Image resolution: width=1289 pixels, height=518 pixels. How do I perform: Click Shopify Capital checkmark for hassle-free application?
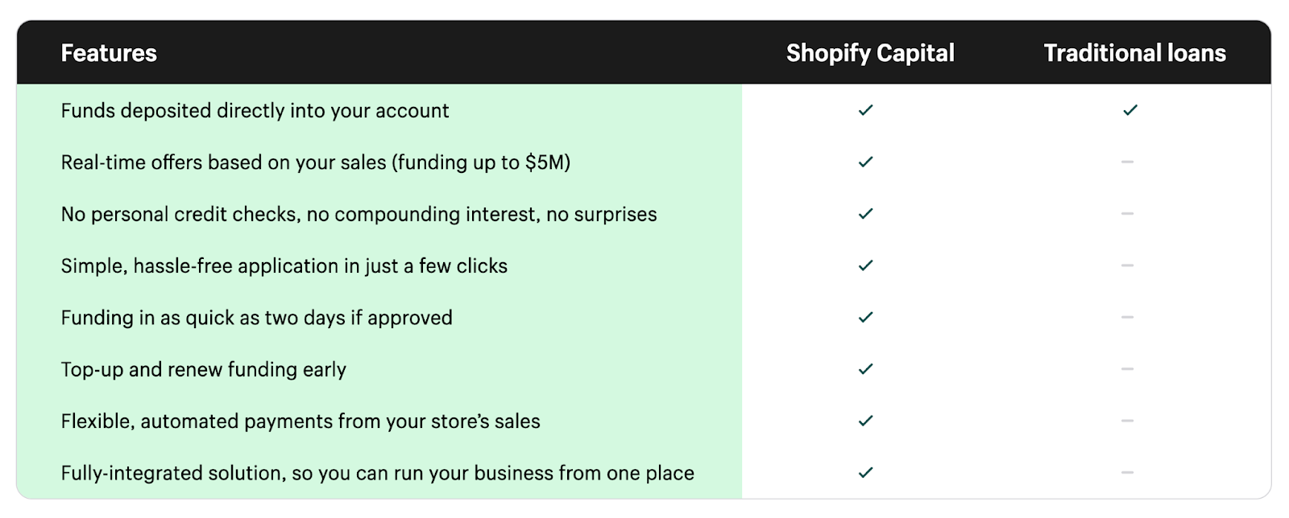click(866, 265)
